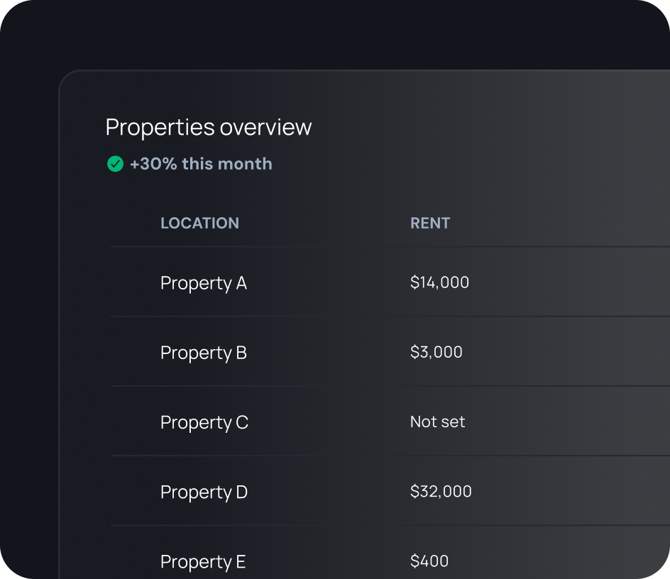Click the $32,000 rent value
Viewport: 670px width, 579px height.
coord(441,491)
